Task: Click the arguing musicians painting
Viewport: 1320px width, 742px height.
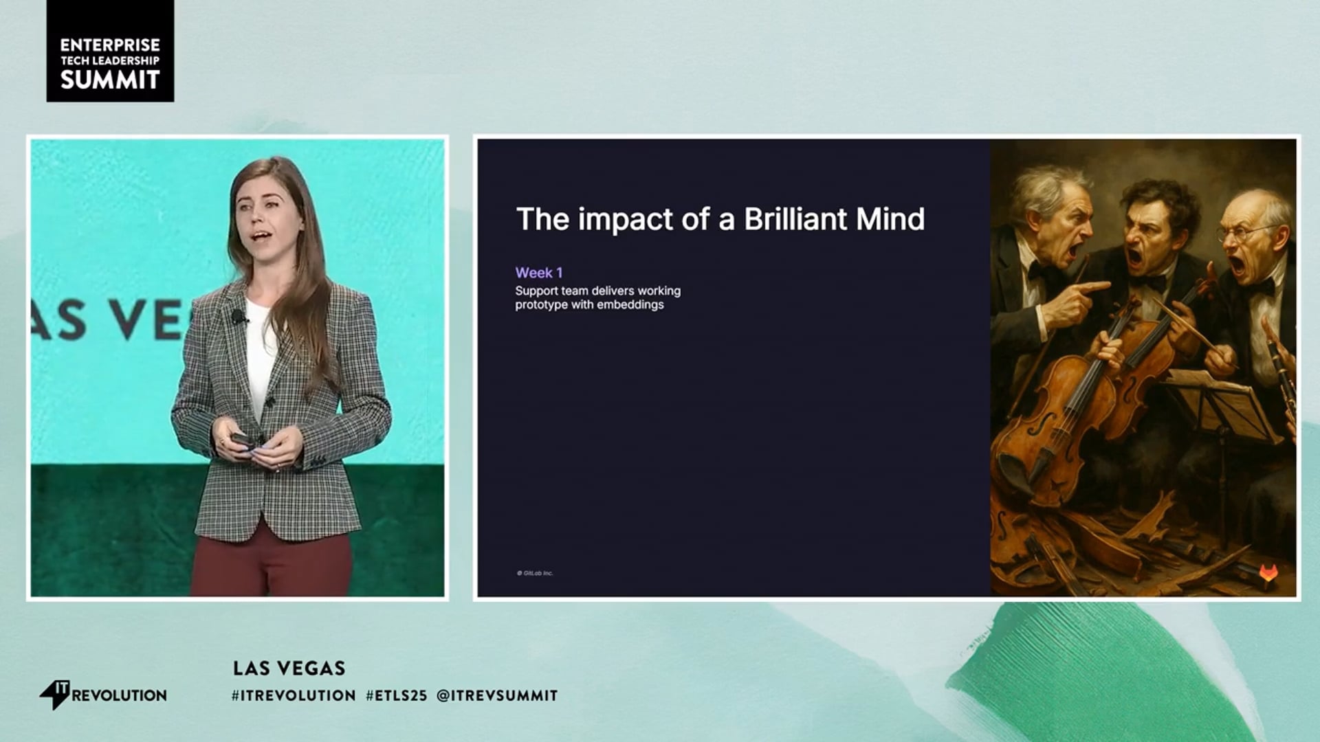Action: coord(1143,368)
